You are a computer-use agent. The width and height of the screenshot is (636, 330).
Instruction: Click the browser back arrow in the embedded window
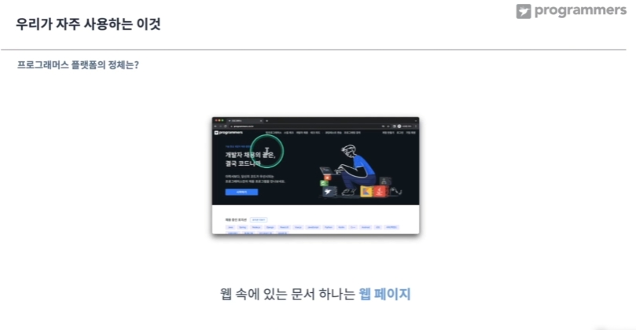coord(215,126)
